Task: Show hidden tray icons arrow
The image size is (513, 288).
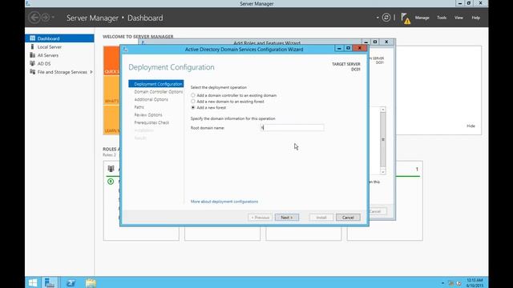Action: coord(442,283)
